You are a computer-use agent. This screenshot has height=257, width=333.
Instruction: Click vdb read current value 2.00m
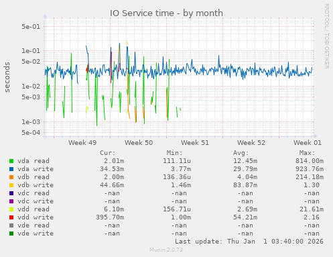(114, 177)
